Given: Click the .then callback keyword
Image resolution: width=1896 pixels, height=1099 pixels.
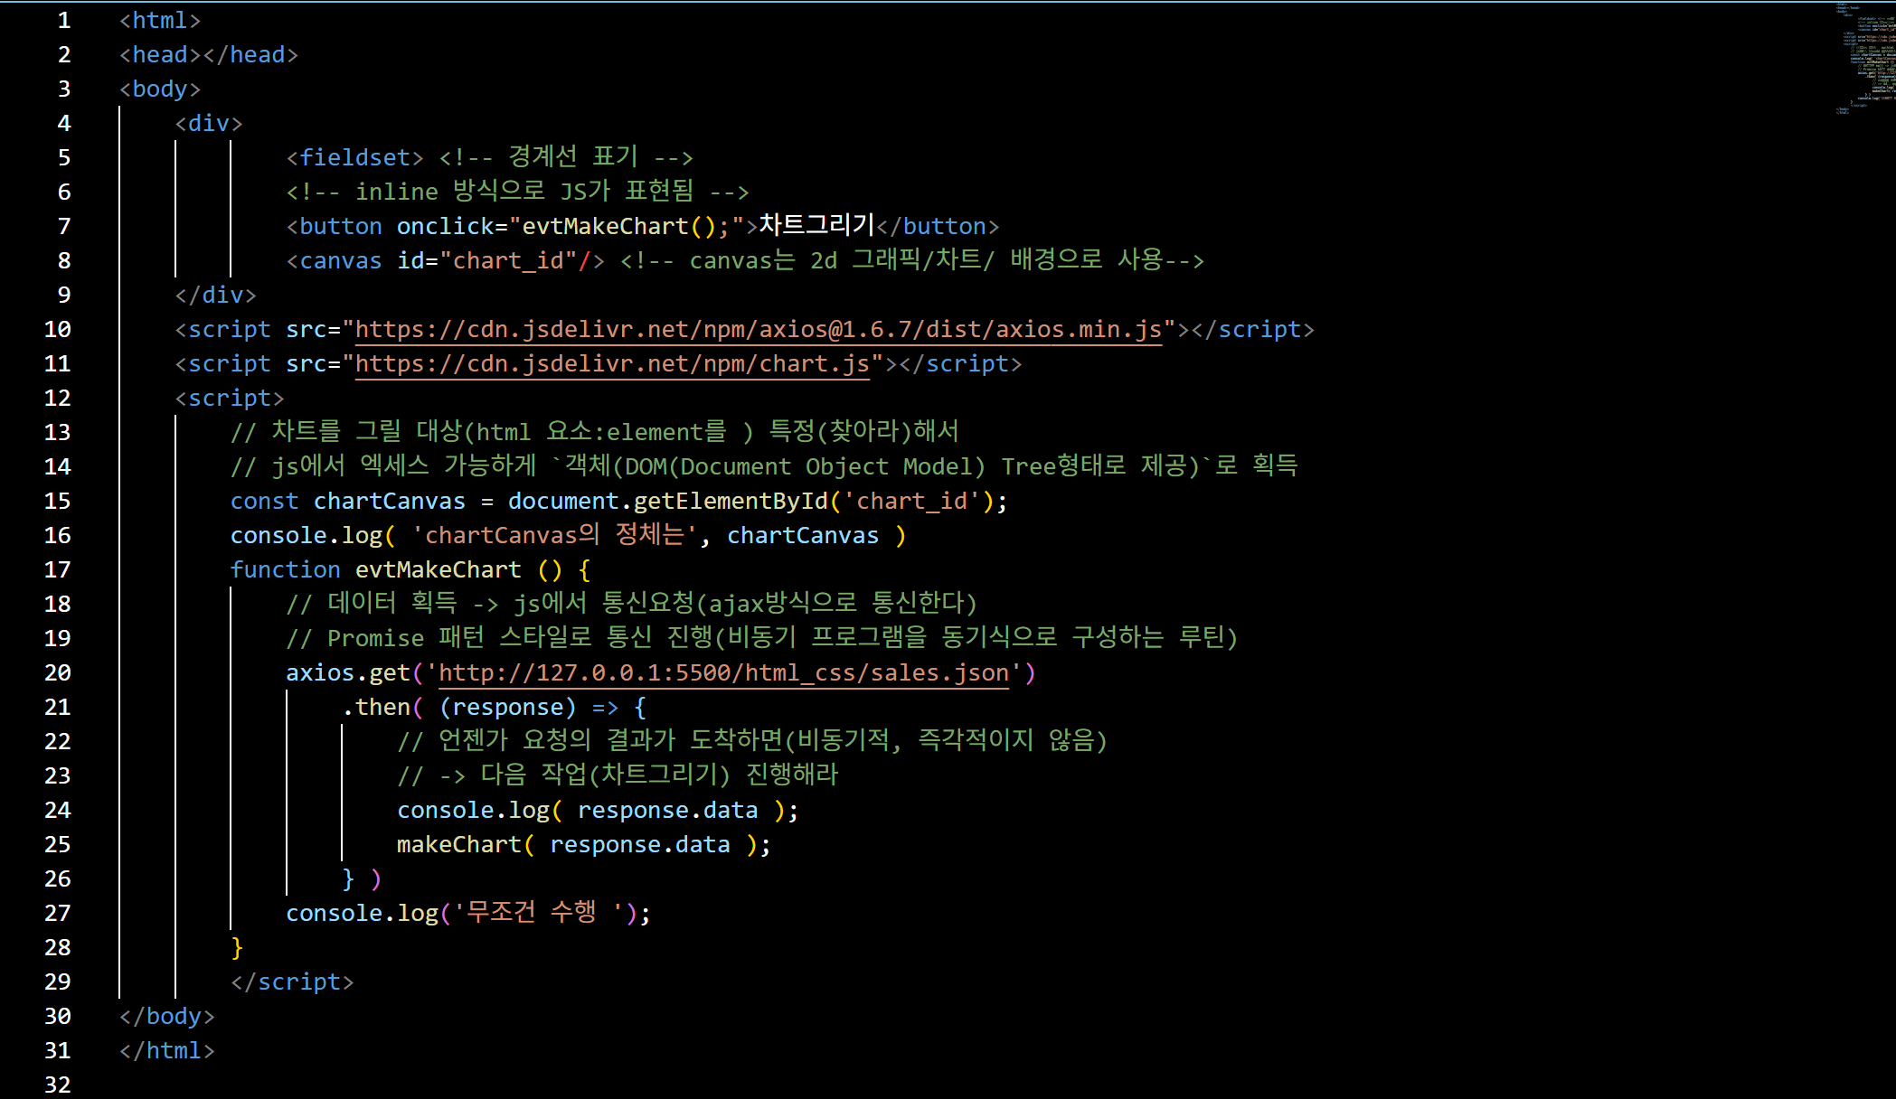Looking at the screenshot, I should 382,708.
